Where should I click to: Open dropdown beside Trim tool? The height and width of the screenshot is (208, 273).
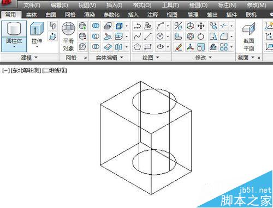[232, 26]
